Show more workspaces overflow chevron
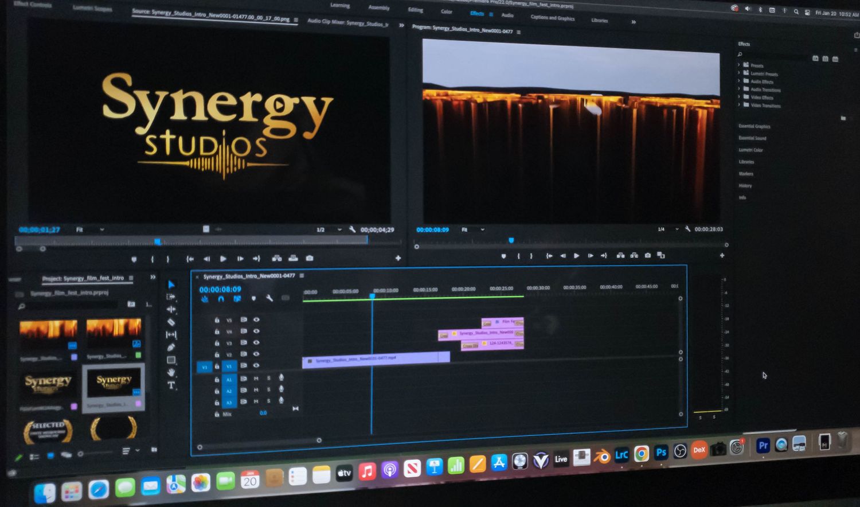The width and height of the screenshot is (860, 507). tap(634, 22)
